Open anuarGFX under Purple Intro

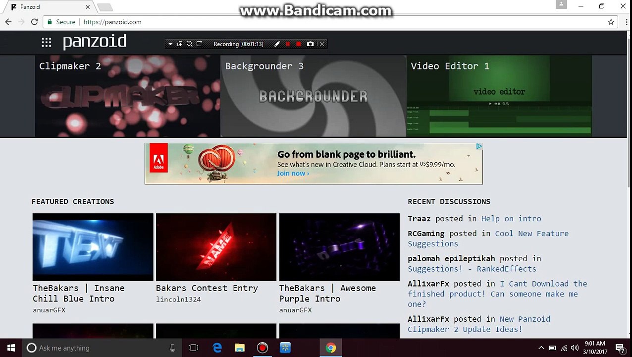point(296,310)
